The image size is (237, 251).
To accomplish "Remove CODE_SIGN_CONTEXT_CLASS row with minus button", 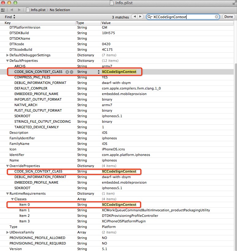I will [72, 72].
